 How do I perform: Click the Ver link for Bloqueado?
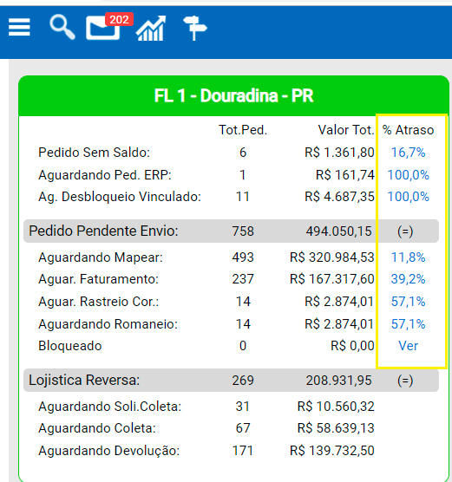click(408, 346)
